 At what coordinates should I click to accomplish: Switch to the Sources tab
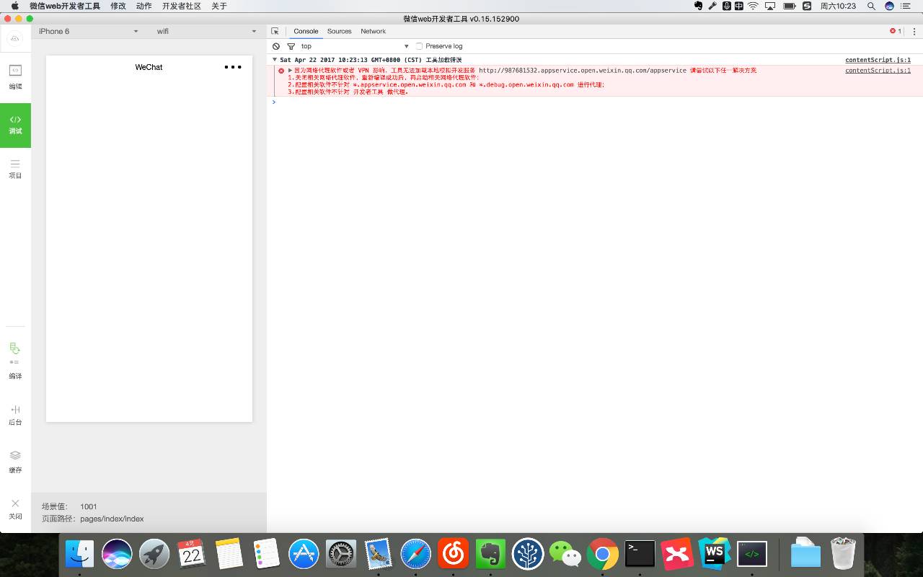point(339,31)
